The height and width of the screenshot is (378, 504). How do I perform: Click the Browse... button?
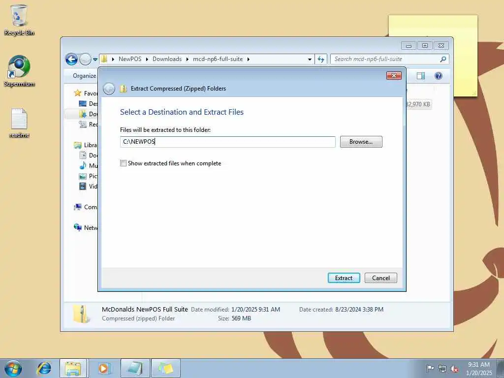[x=361, y=142]
